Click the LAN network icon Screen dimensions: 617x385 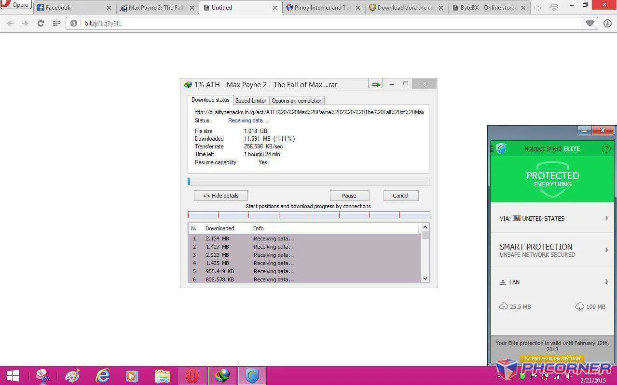503,282
